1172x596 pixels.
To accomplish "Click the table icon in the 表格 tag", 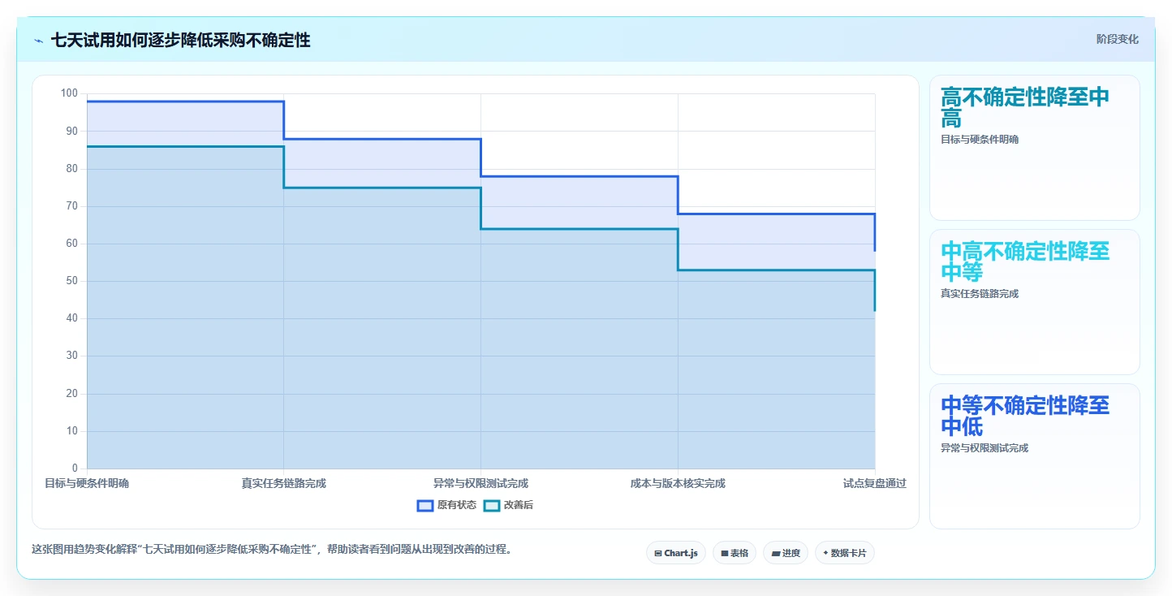I will click(725, 553).
